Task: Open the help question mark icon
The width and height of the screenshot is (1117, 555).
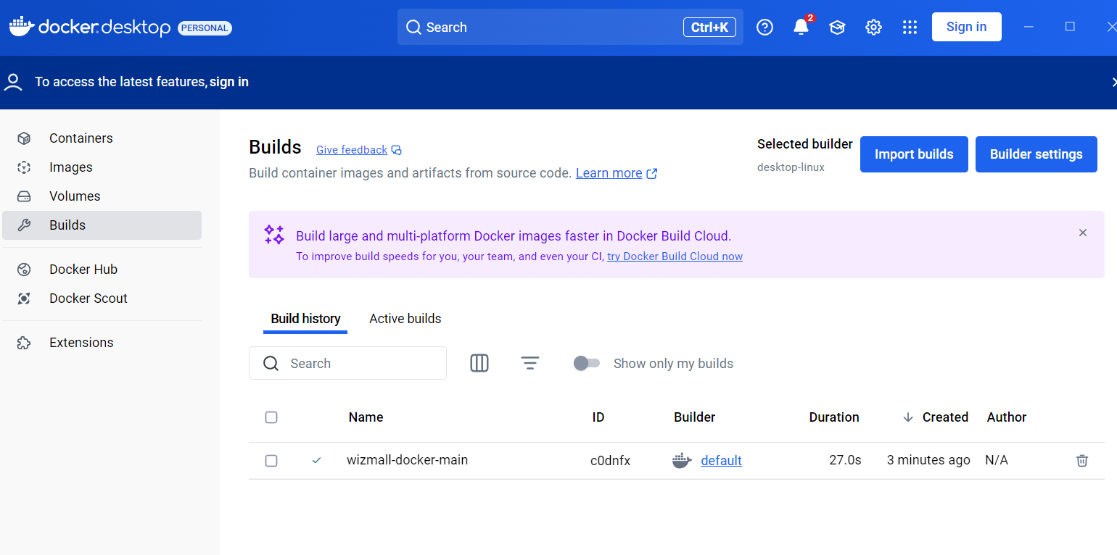Action: (764, 27)
